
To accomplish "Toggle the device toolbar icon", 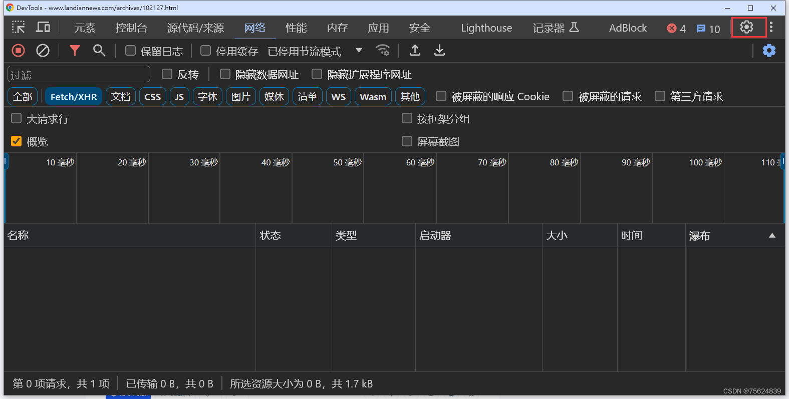I will click(43, 27).
